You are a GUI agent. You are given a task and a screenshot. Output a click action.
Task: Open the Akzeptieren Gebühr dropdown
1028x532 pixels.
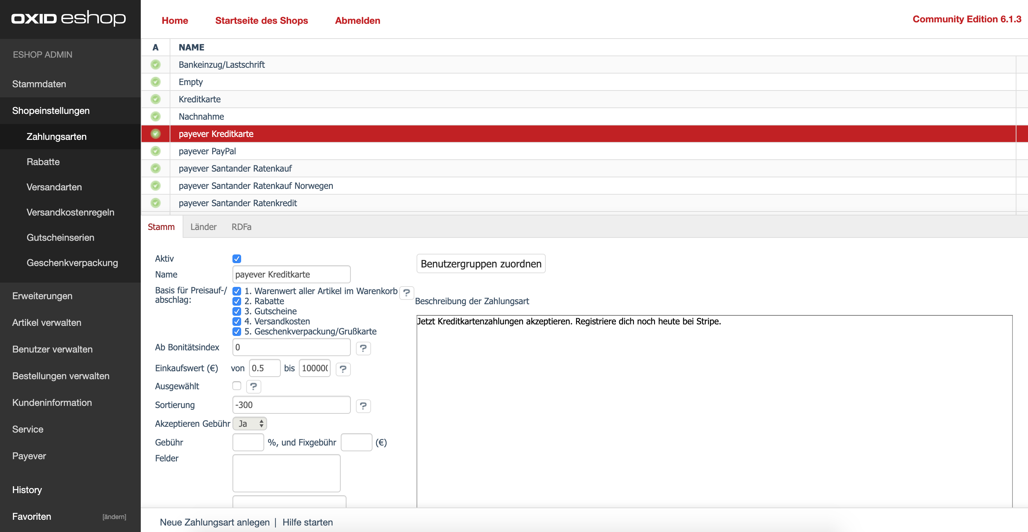pyautogui.click(x=250, y=424)
